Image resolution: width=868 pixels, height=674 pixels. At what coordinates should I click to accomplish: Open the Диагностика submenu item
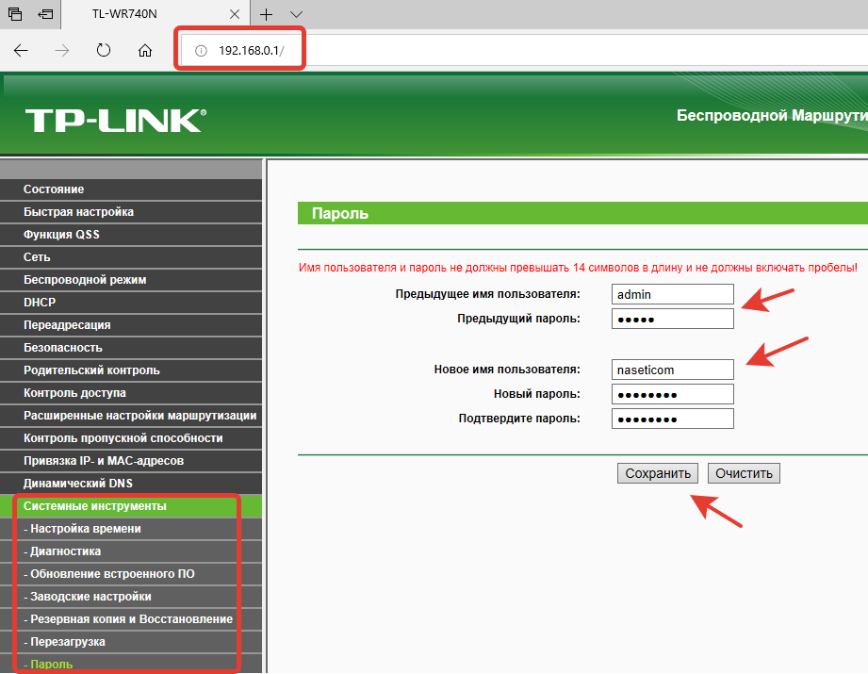click(131, 551)
